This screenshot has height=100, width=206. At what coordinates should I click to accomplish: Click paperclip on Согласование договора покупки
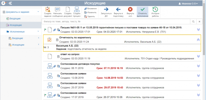tap(55, 66)
